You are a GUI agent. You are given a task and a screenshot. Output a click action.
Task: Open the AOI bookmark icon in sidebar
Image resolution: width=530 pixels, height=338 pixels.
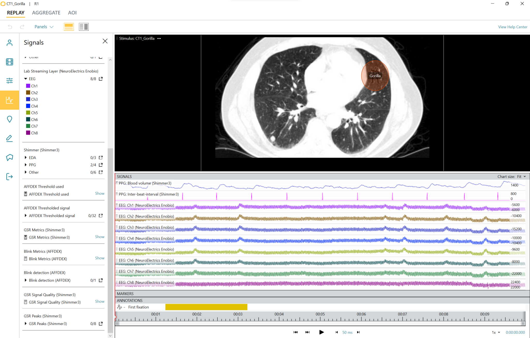10,157
